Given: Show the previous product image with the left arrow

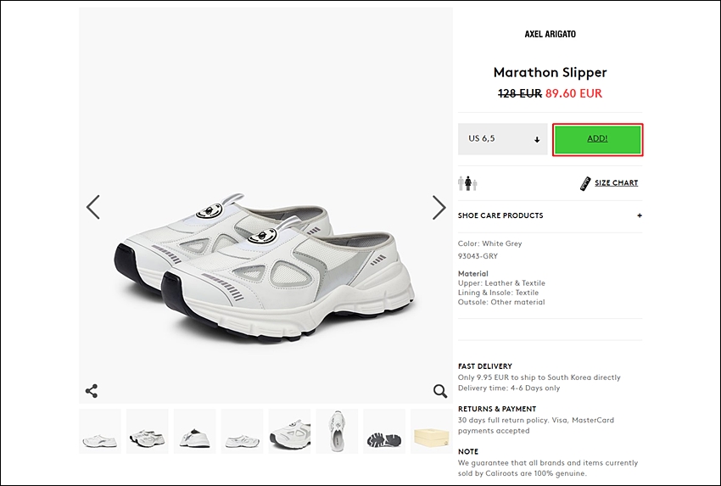Looking at the screenshot, I should [93, 207].
